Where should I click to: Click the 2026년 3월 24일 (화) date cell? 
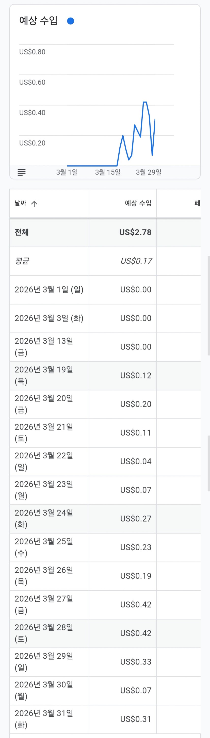(x=44, y=518)
